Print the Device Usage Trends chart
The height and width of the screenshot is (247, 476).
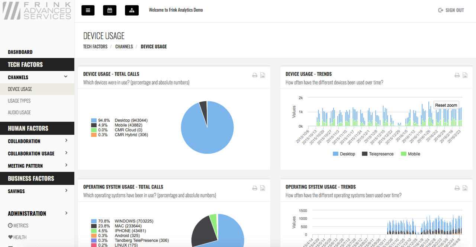457,76
